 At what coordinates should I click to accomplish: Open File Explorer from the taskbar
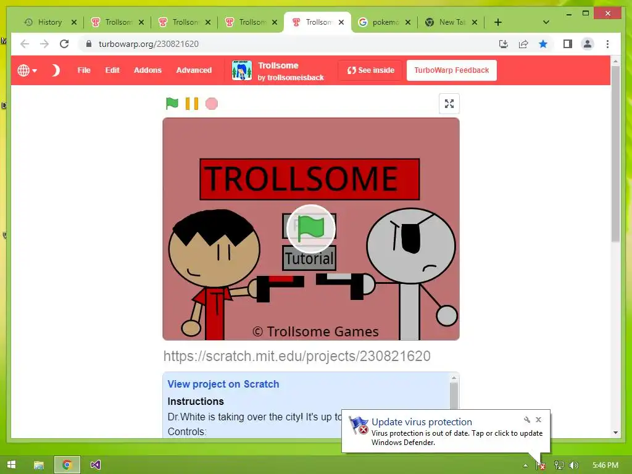tap(39, 465)
